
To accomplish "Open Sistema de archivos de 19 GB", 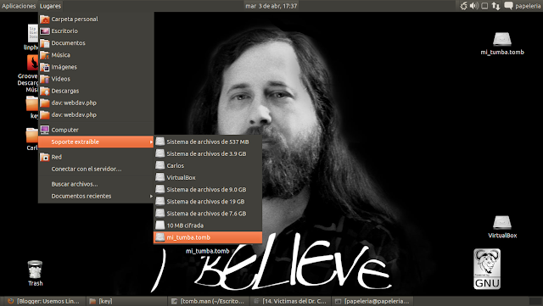I will coord(208,202).
